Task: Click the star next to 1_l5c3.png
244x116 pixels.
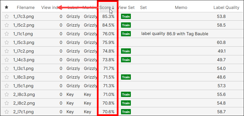Action: [x=7, y=42]
